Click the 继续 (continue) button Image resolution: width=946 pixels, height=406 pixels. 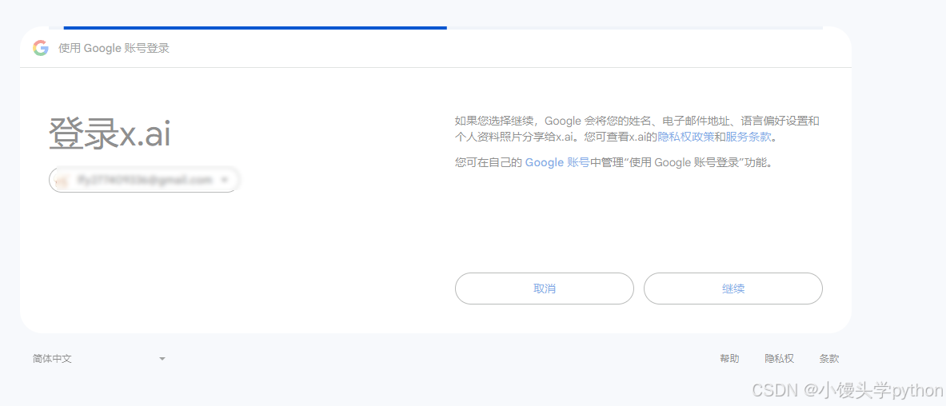click(733, 289)
